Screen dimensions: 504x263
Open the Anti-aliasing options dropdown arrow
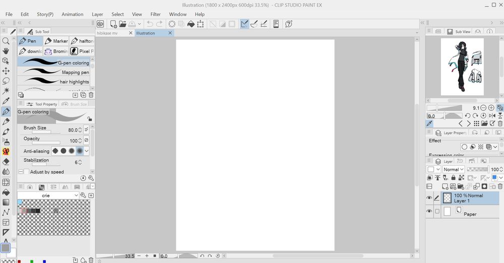(x=87, y=151)
